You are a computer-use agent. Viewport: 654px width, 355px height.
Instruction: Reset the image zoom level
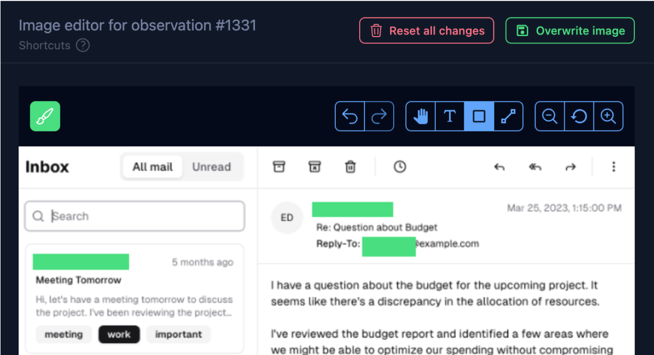[x=579, y=116]
